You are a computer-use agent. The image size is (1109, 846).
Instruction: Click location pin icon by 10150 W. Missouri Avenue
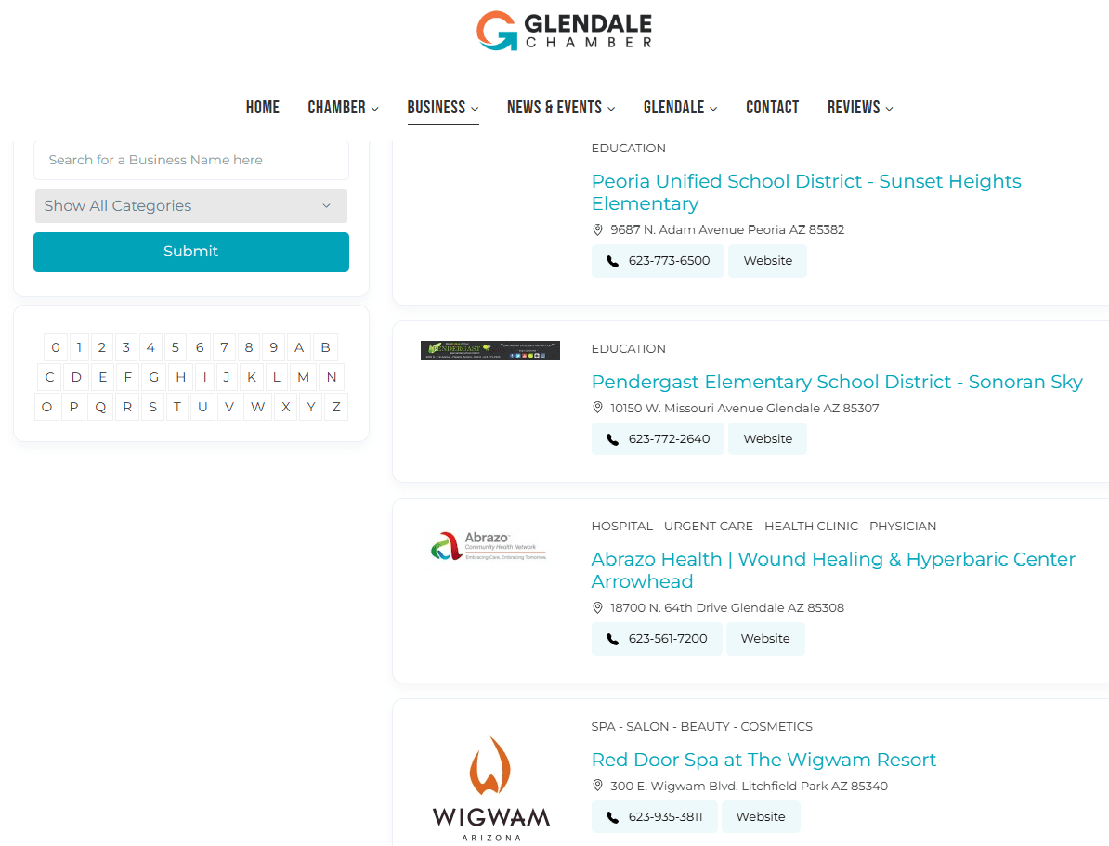point(597,408)
